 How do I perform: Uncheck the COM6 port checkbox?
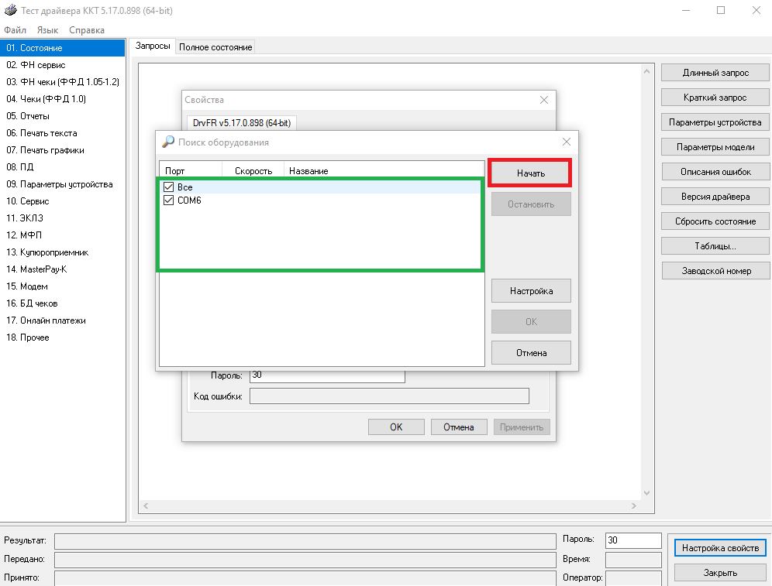(x=169, y=200)
